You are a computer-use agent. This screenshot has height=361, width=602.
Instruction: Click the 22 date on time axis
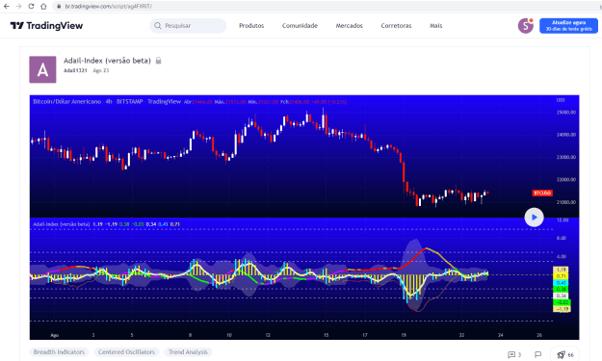click(x=461, y=335)
